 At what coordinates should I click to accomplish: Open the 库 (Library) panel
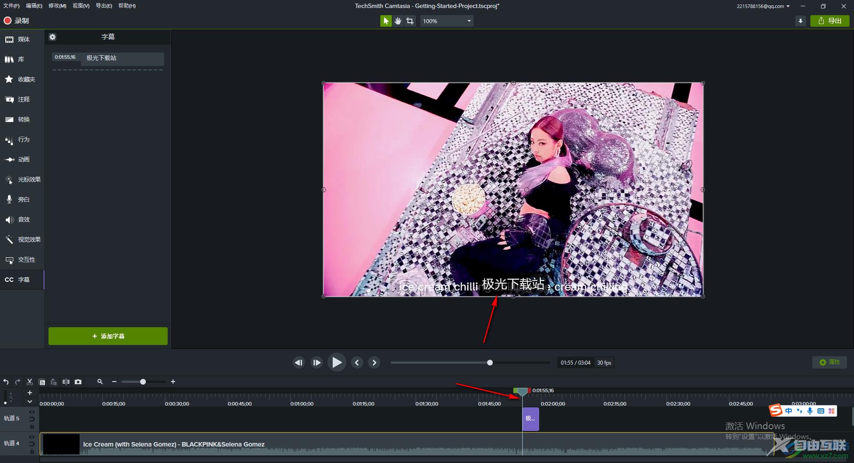tap(22, 59)
